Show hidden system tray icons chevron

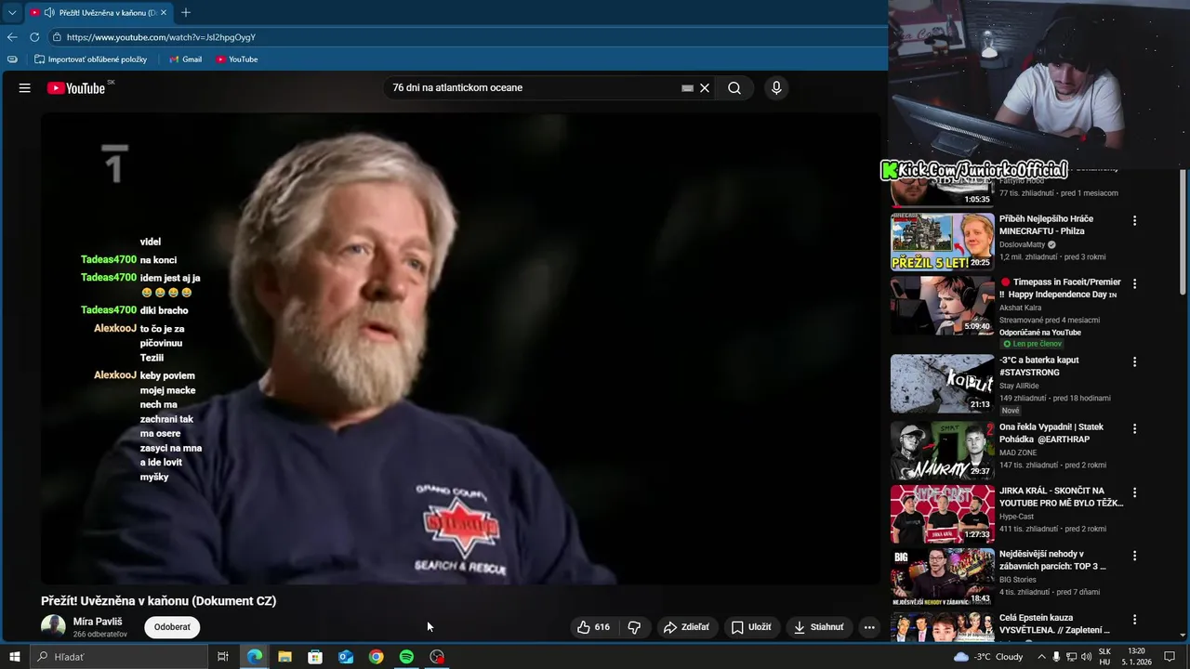click(1040, 657)
